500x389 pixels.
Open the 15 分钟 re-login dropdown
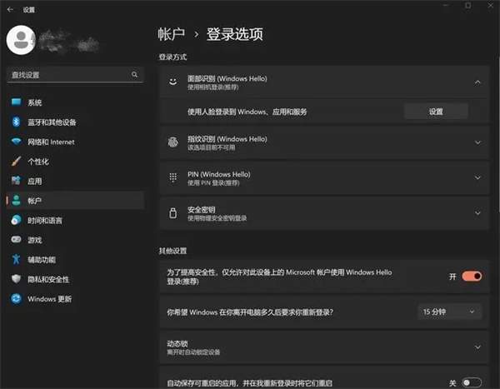[449, 312]
